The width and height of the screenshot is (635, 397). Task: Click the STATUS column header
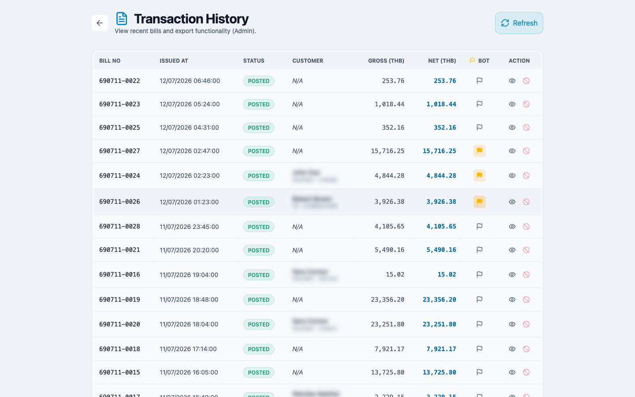coord(254,61)
